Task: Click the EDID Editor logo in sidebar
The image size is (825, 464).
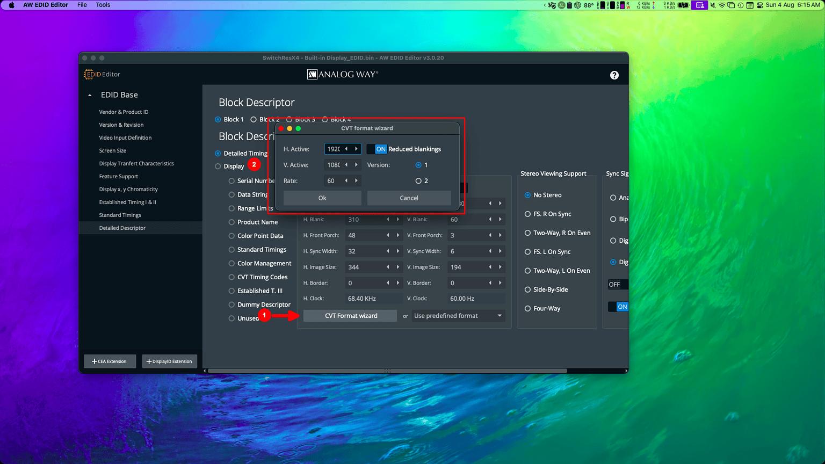Action: (x=102, y=74)
